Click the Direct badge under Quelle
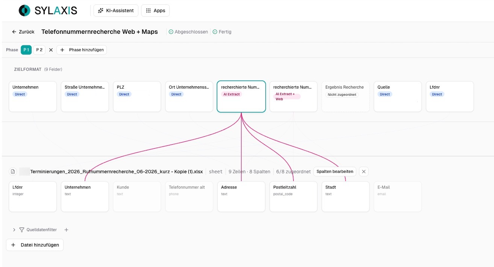 385,94
